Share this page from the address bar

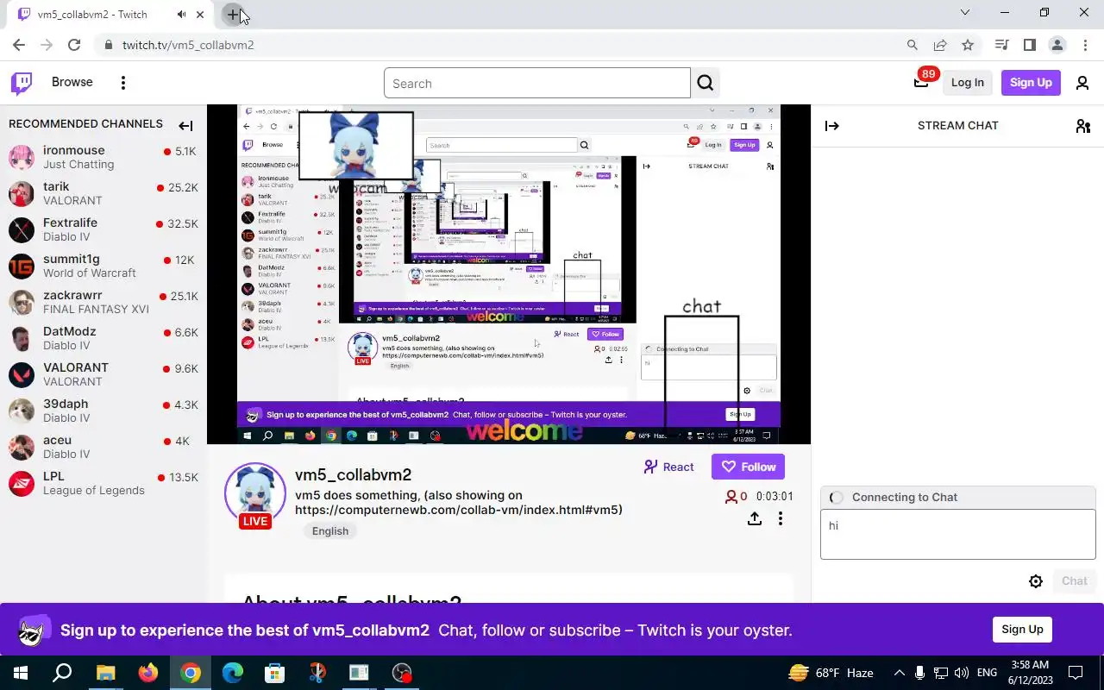(940, 45)
